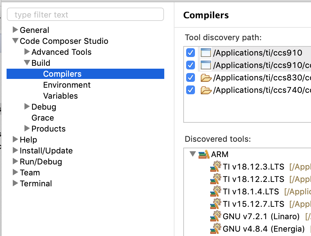Select the TI v18.12.3.LTS entry

(253, 167)
